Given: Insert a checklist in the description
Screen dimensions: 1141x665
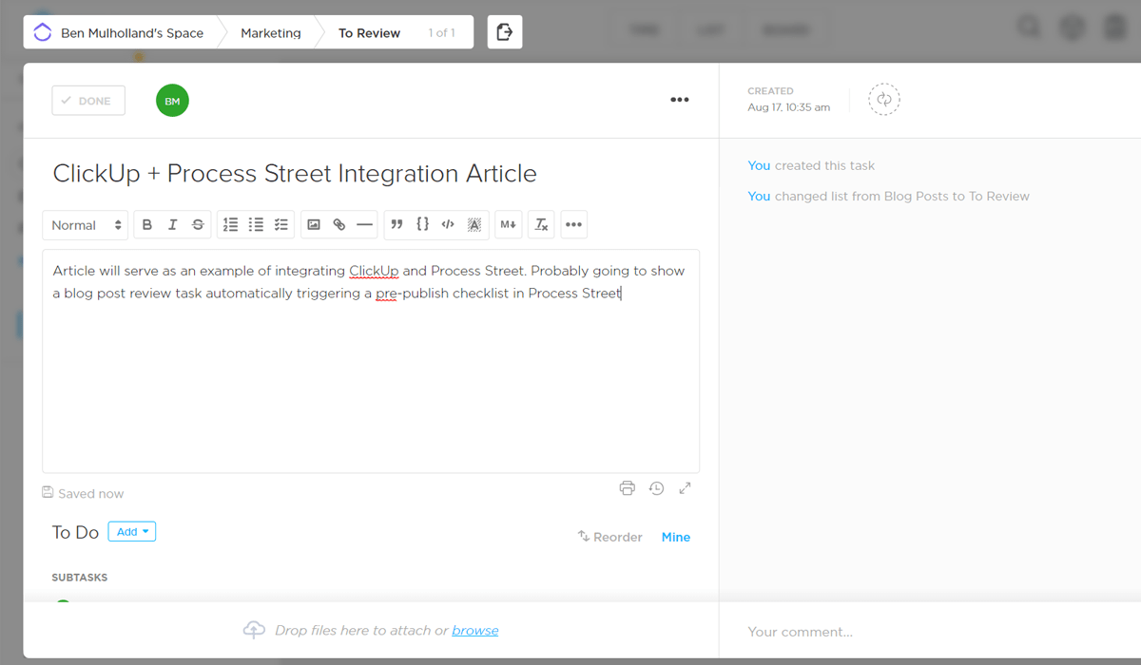Looking at the screenshot, I should point(281,225).
